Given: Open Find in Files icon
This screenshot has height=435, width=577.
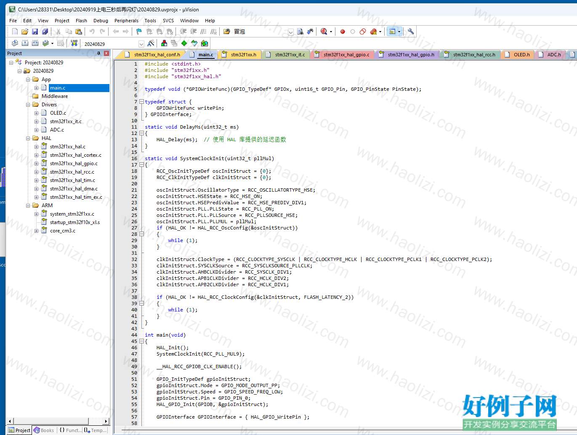Looking at the screenshot, I should (227, 32).
